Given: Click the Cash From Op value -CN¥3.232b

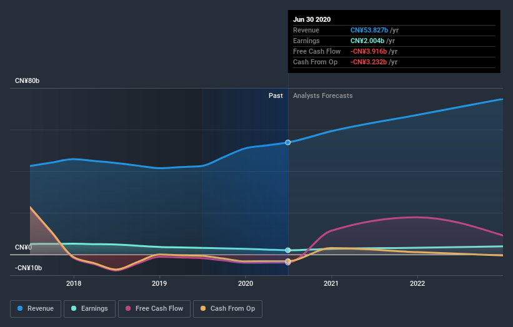Looking at the screenshot, I should pos(369,62).
